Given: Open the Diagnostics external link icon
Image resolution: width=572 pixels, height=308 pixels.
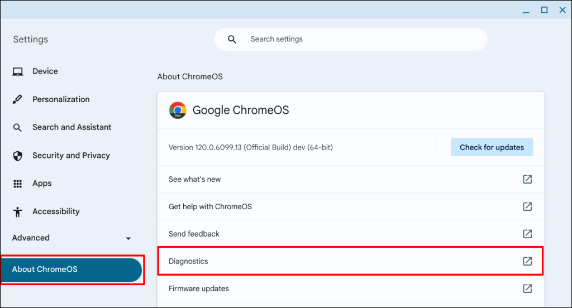Looking at the screenshot, I should coord(527,261).
